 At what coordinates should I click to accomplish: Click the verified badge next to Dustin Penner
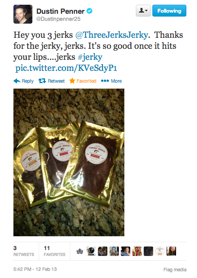coord(90,11)
